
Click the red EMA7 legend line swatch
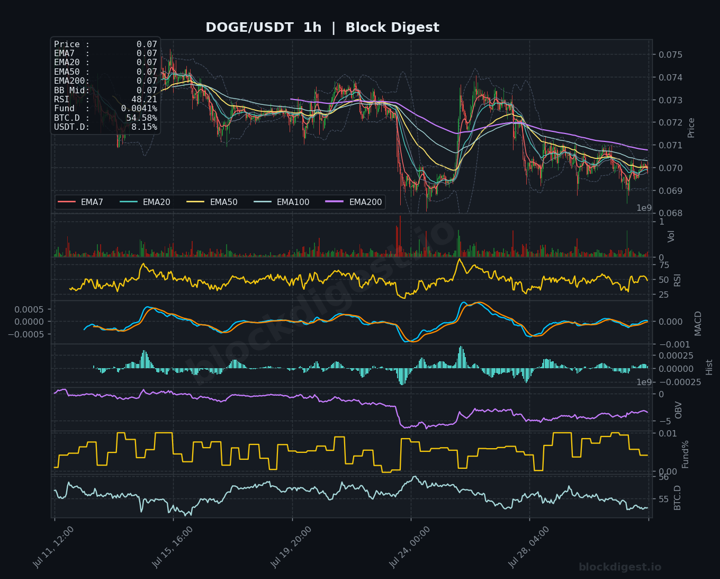(x=67, y=202)
